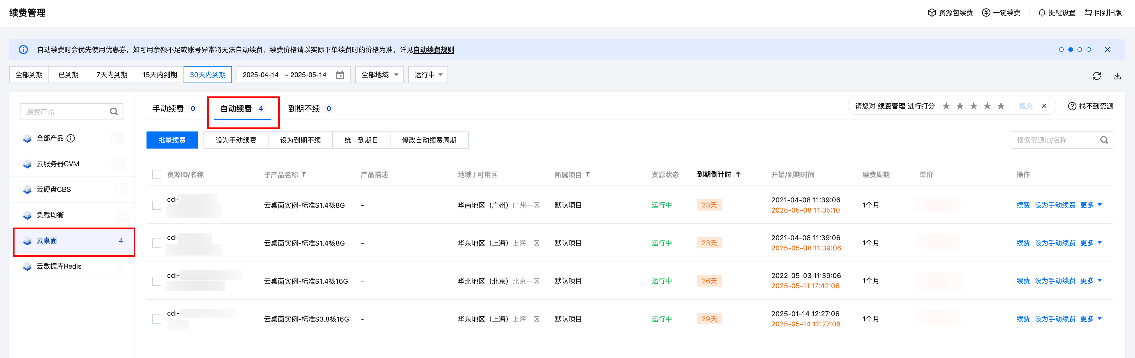The image size is (1135, 358).
Task: Check row expiring 2025-05-11 17:42:06
Action: click(x=156, y=281)
